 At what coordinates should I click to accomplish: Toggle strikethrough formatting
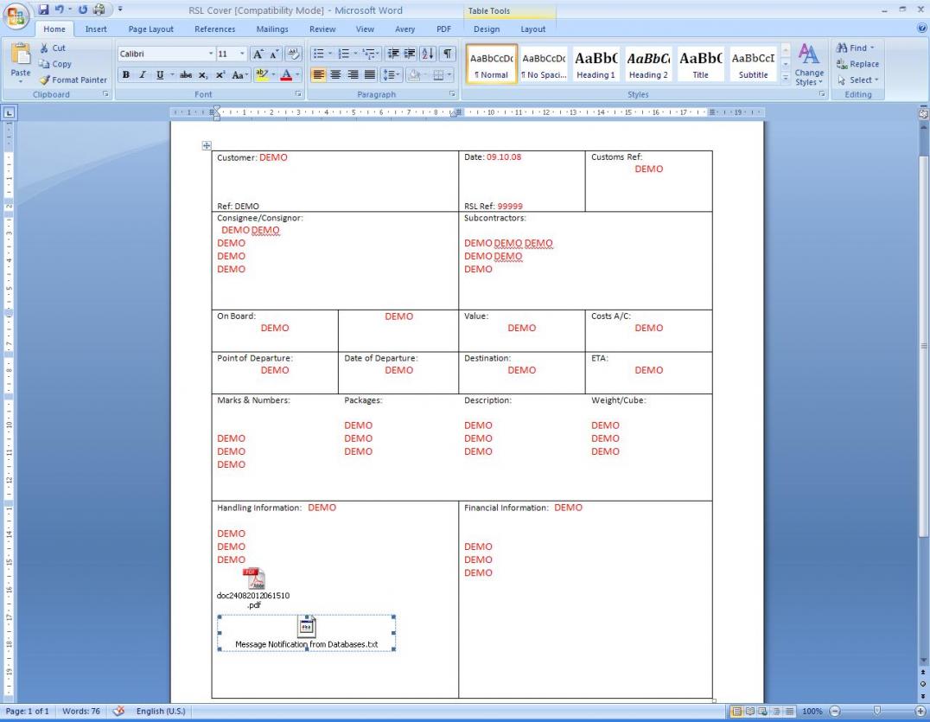tap(186, 74)
